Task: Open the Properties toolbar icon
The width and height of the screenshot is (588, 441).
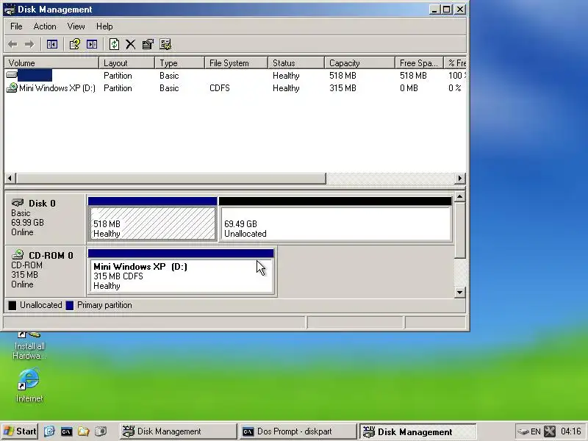Action: [x=148, y=44]
